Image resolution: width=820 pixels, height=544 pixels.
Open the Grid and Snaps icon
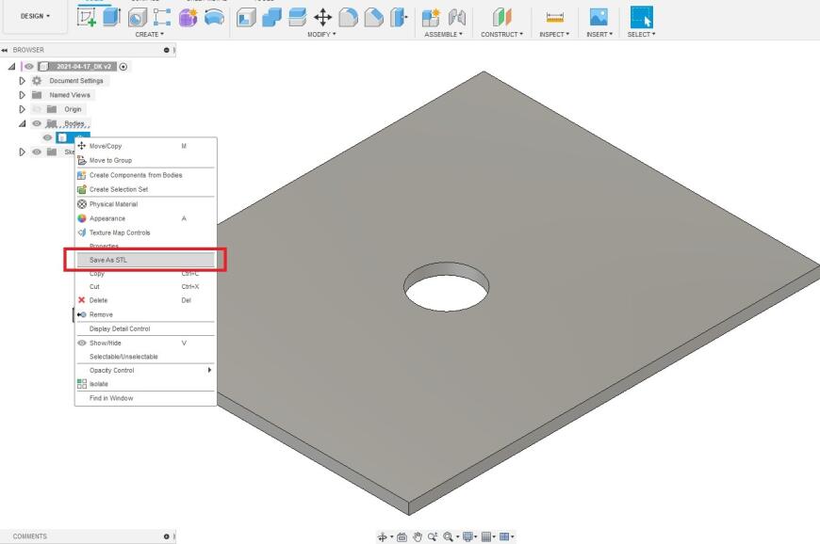486,536
